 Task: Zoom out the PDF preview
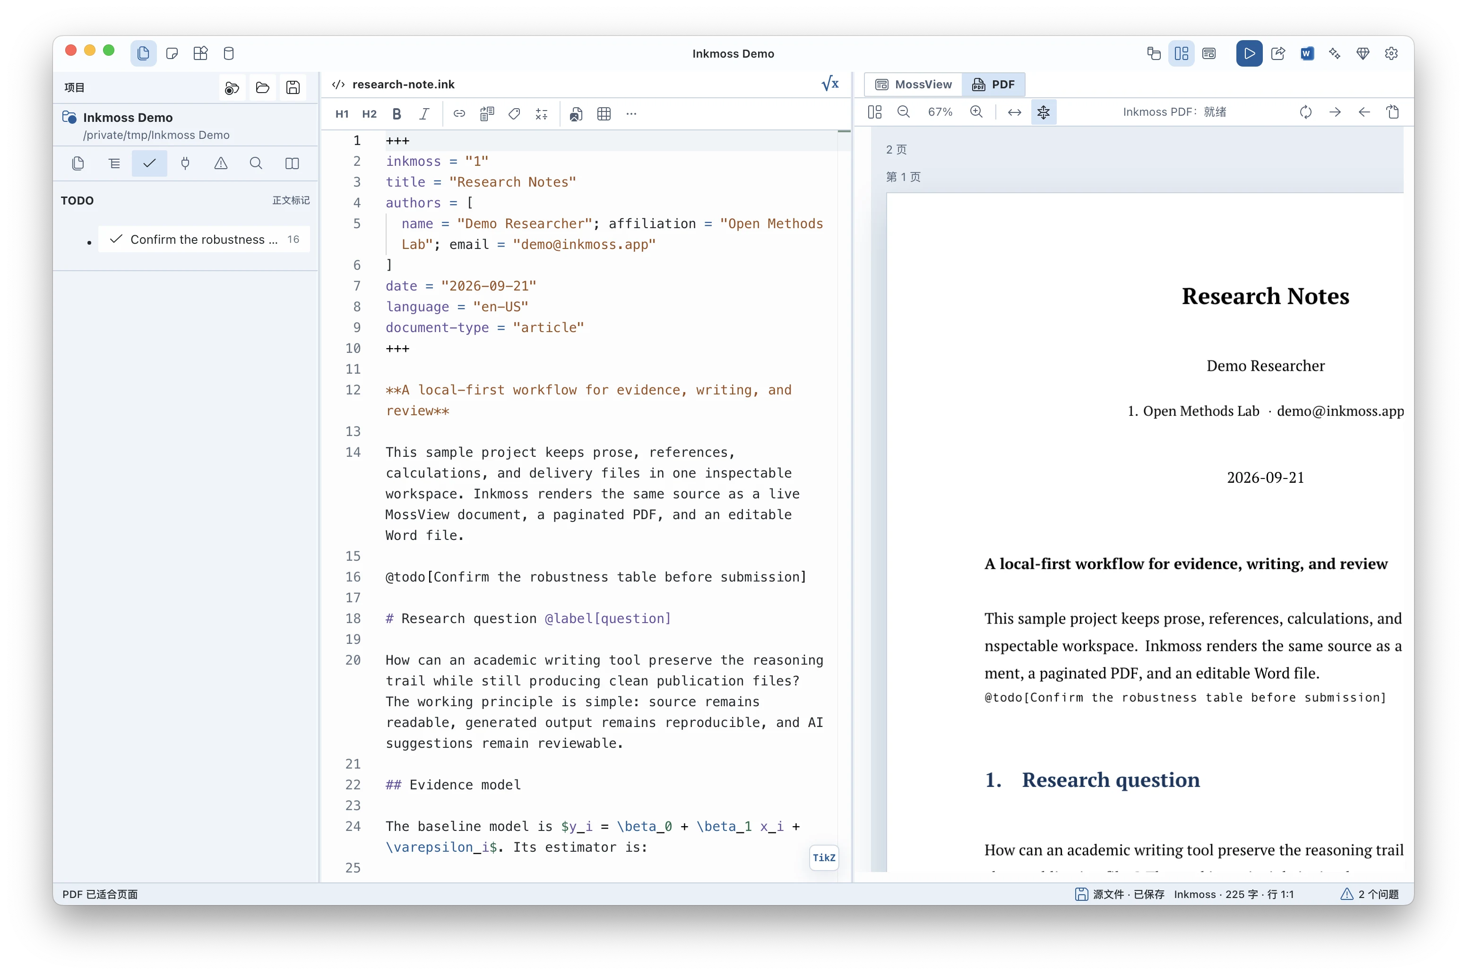pos(904,112)
